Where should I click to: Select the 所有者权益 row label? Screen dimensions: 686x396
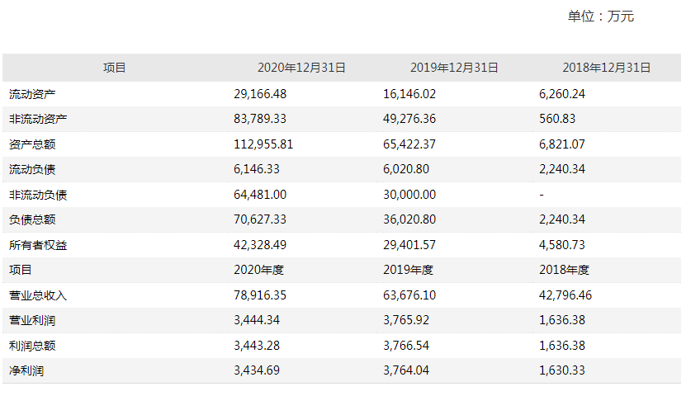click(x=38, y=245)
